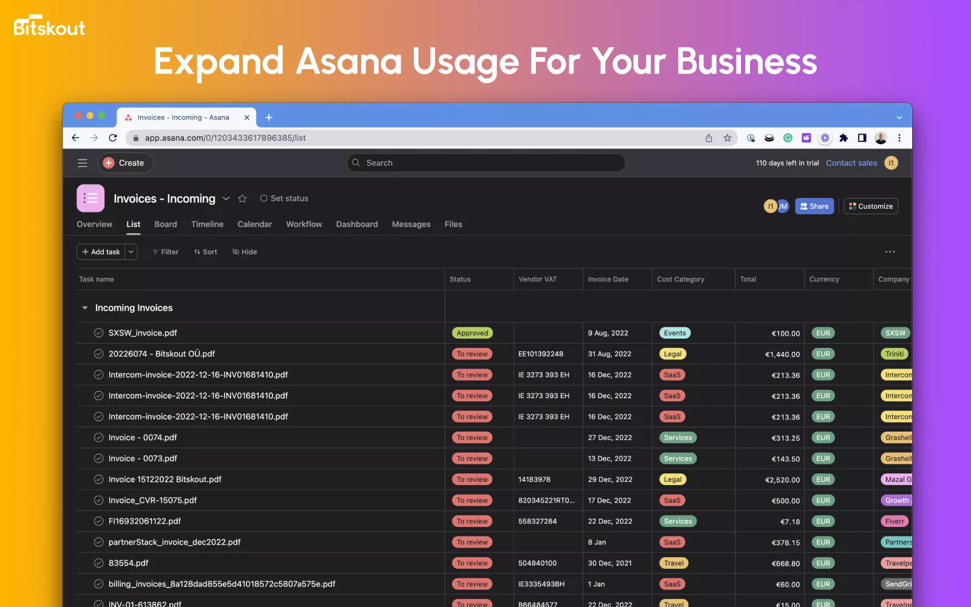Reload the page in the browser
971x607 pixels.
coord(113,138)
